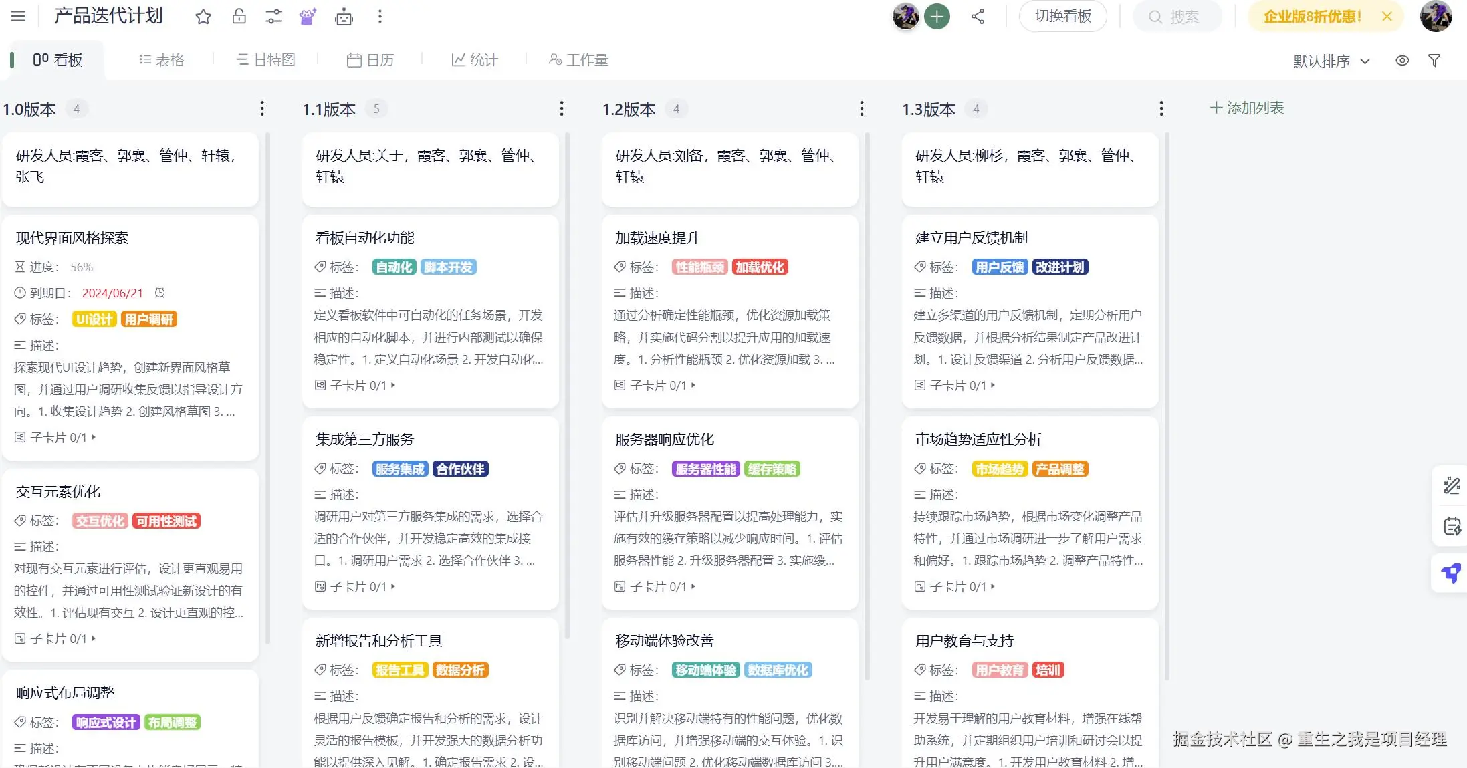Open the hamburger sidebar menu
Viewport: 1467px width, 768px height.
18,16
